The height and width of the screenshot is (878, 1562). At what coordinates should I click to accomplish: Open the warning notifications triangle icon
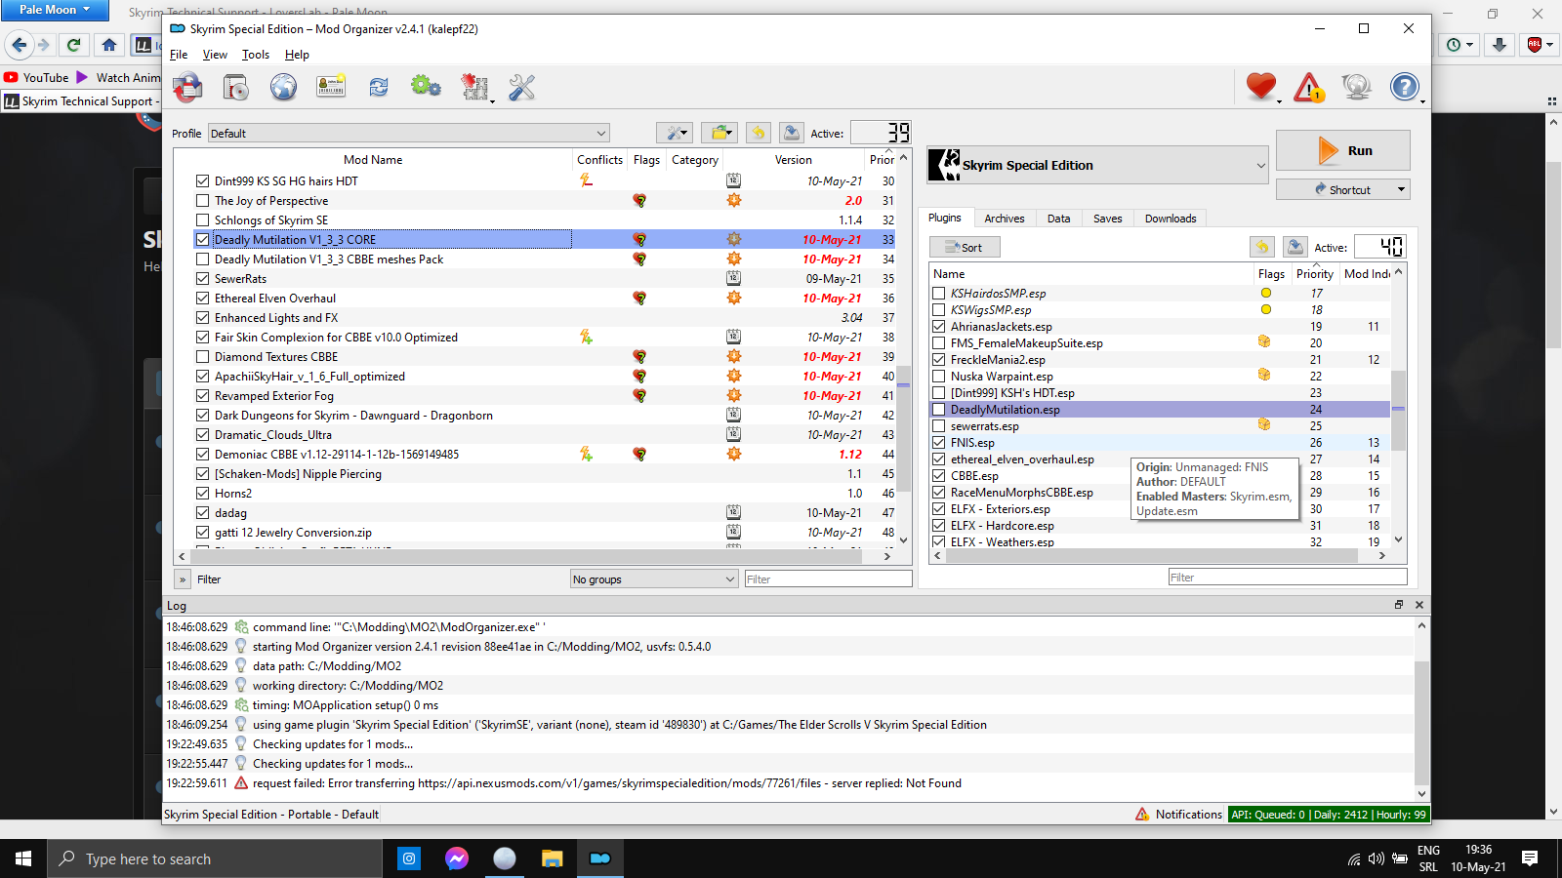pyautogui.click(x=1309, y=88)
